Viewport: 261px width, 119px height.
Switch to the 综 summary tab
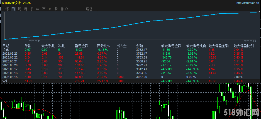7,9
